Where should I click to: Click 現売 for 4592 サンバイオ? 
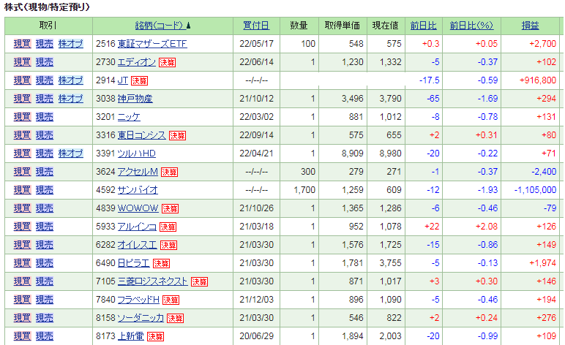pyautogui.click(x=45, y=190)
